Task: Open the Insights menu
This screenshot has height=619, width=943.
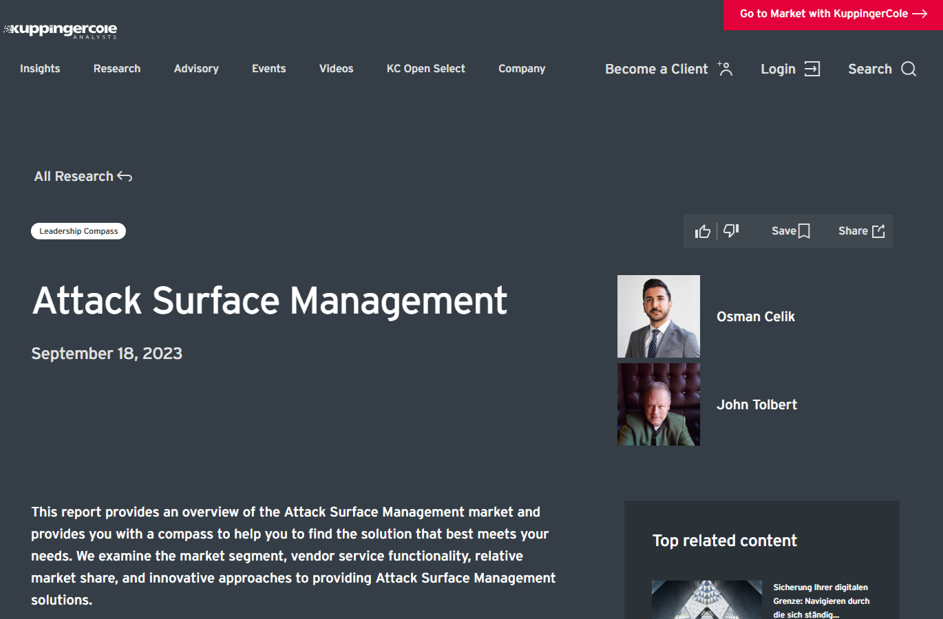Action: [40, 69]
